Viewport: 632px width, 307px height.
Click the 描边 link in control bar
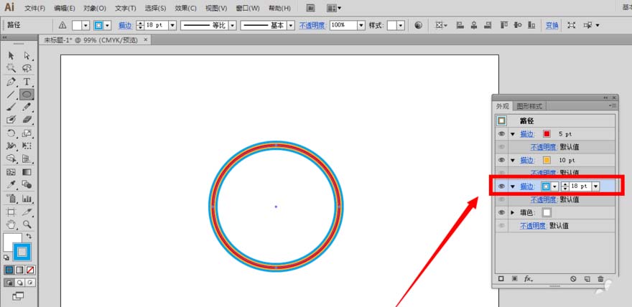point(126,25)
